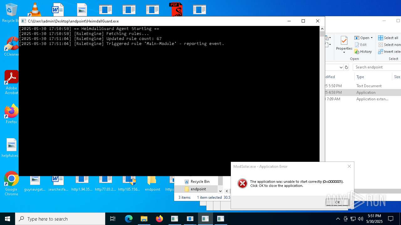The width and height of the screenshot is (401, 225).
Task: Open Microsoft Edge from the taskbar
Action: (129, 219)
